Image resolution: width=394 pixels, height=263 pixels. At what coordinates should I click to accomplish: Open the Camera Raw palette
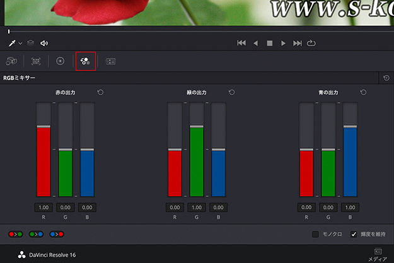coord(11,61)
